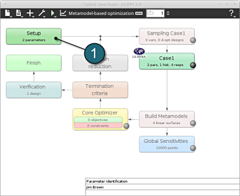Click the Jim Brown author field
The height and width of the screenshot is (196, 240).
(162, 187)
